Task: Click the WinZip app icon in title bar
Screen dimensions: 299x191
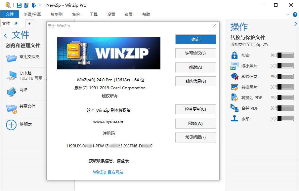Action: click(x=8, y=5)
